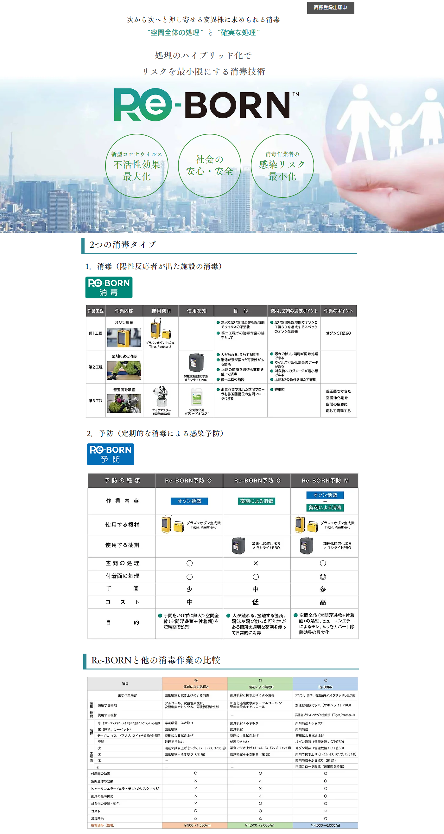
Task: Click the 空気浄化剤 グランバイオ bottle image
Action: (197, 397)
